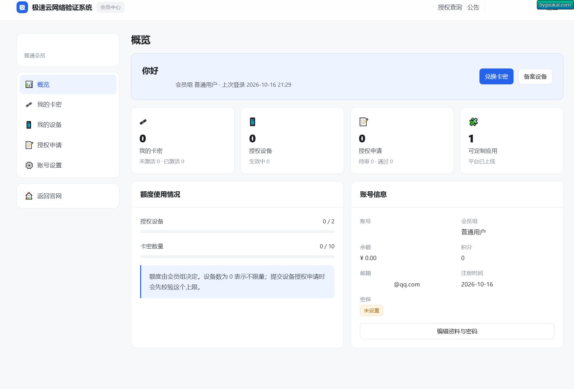Click the 备案设备 button

[535, 77]
